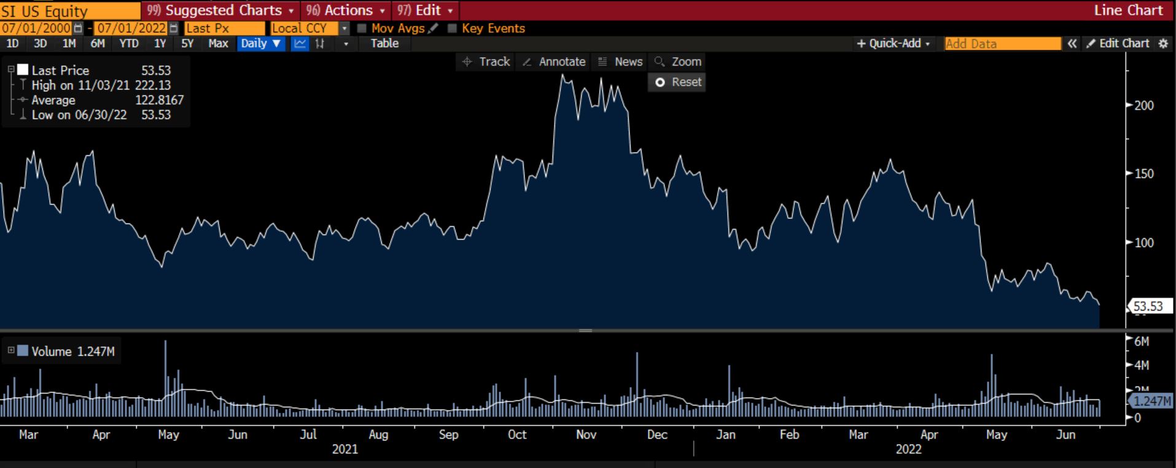Click the Line Chart title text
The width and height of the screenshot is (1176, 468).
coord(1128,10)
